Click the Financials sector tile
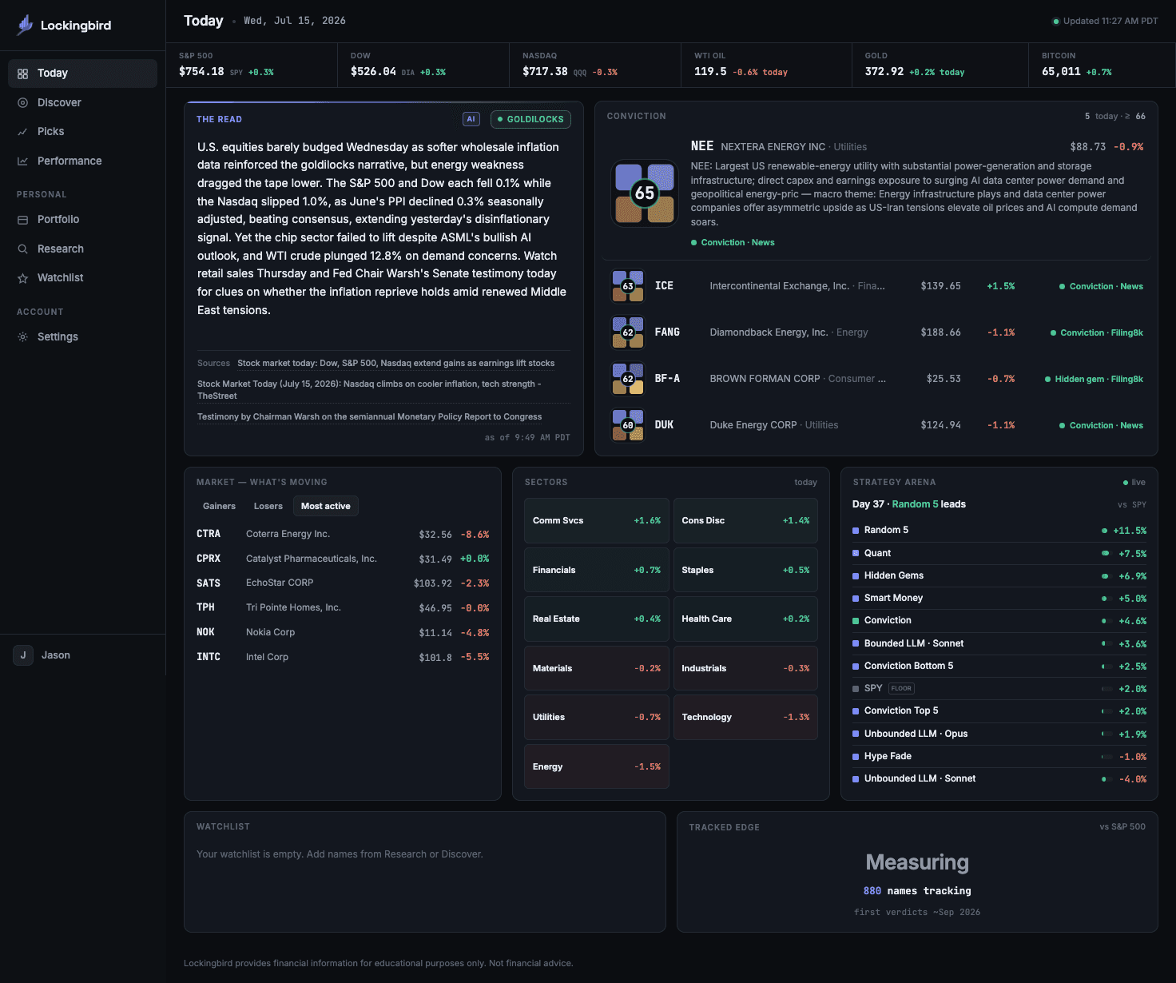1176x983 pixels. (x=597, y=570)
